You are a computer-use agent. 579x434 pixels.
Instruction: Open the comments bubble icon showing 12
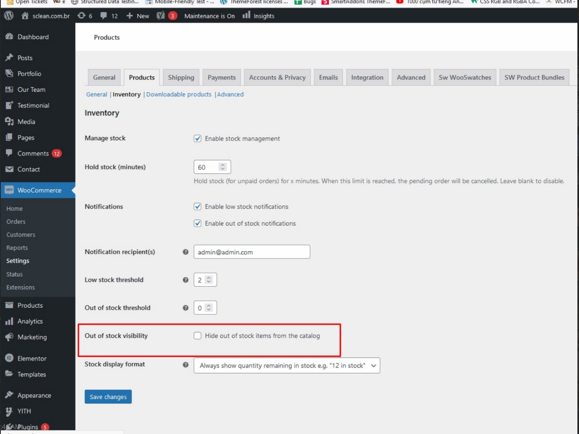[103, 16]
